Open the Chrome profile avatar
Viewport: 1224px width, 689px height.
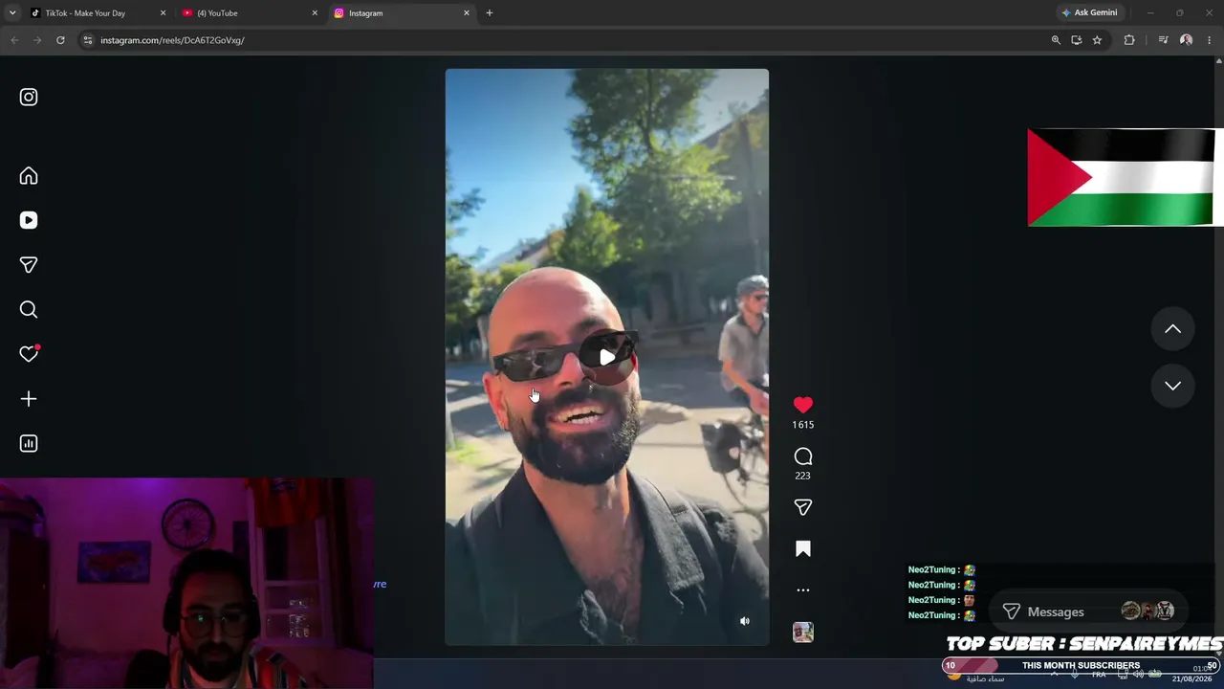point(1187,40)
